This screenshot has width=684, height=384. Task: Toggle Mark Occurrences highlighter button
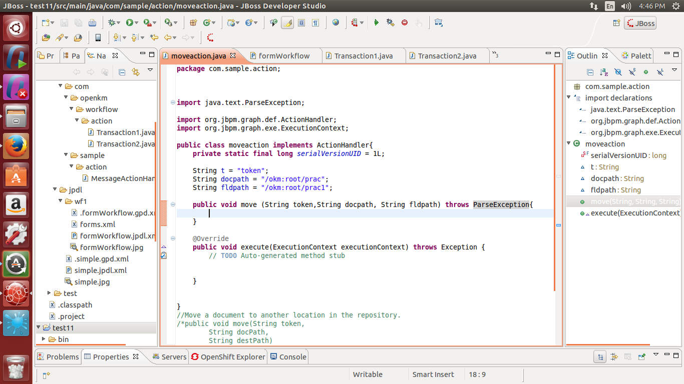[287, 22]
